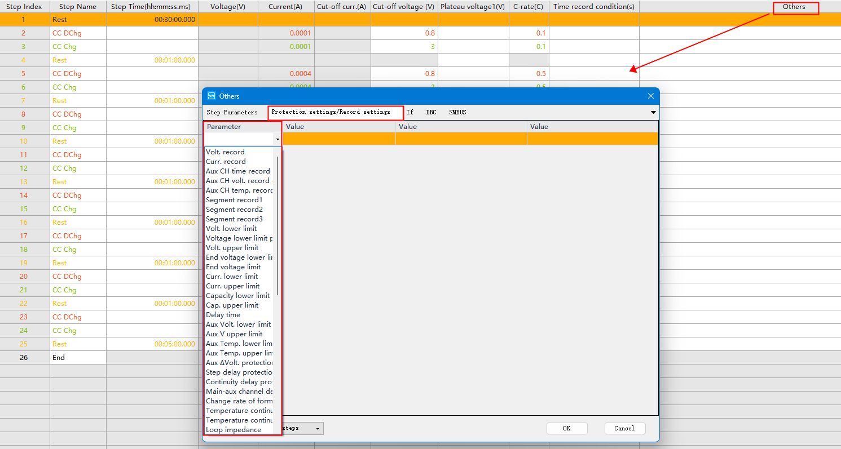Switch to the Step Parameters tab
This screenshot has width=841, height=449.
(232, 112)
